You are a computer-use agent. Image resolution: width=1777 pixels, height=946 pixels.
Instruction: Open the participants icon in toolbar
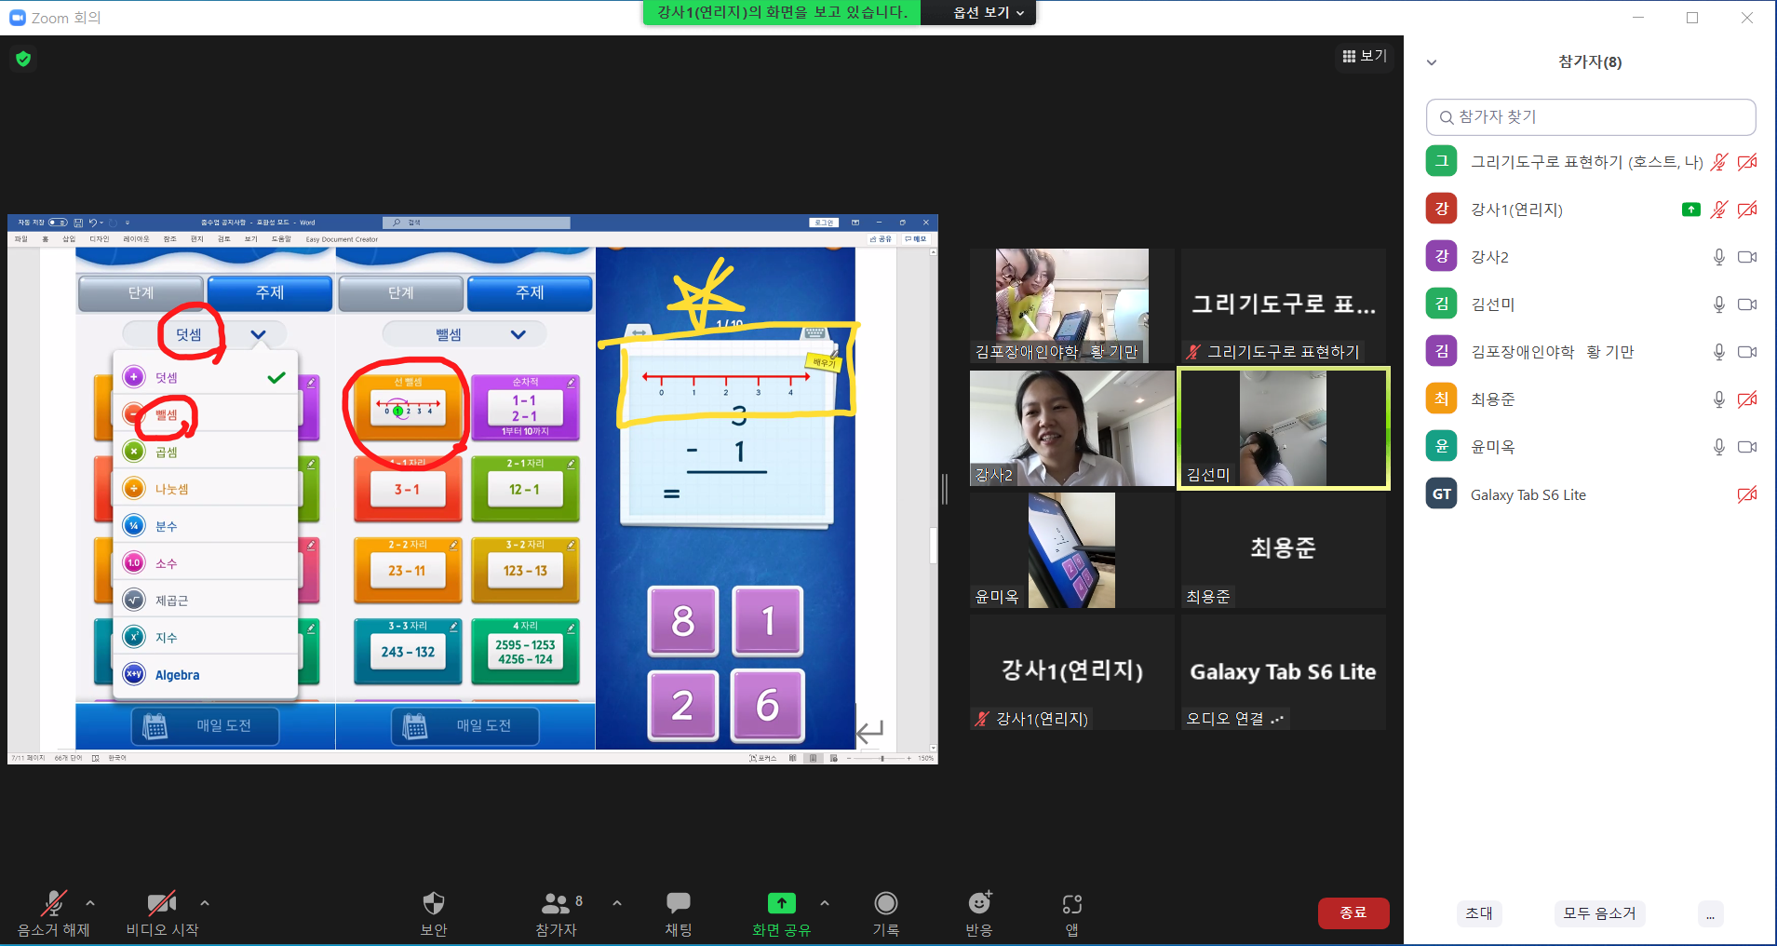(556, 903)
